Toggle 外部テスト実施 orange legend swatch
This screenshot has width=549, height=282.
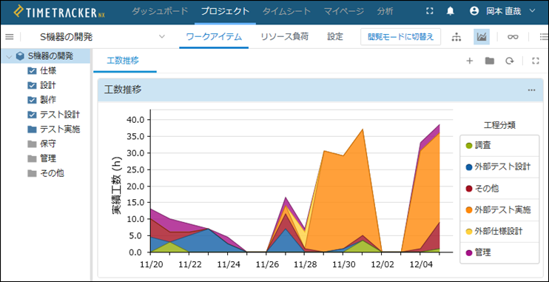click(468, 210)
